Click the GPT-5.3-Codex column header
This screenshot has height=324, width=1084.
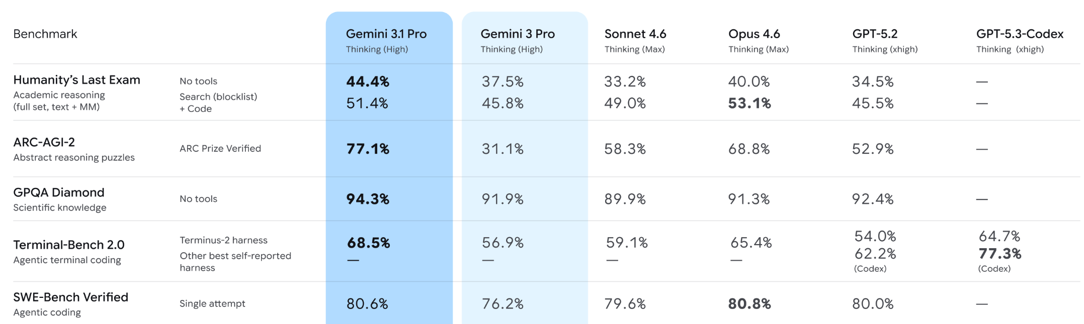tap(1020, 34)
